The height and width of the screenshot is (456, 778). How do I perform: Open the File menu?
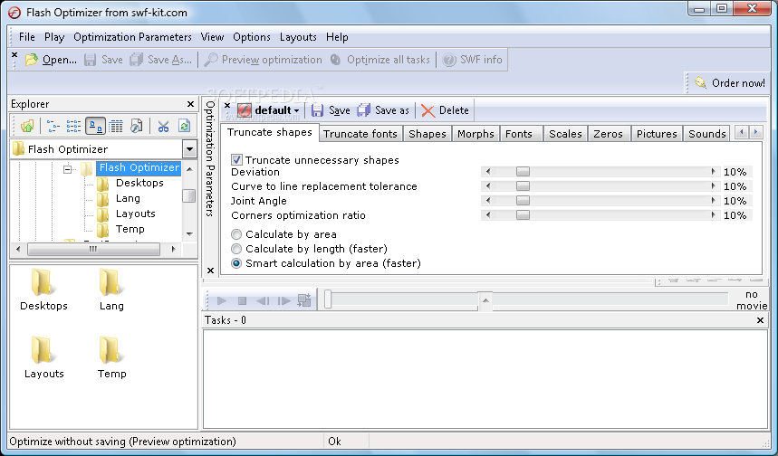(27, 37)
